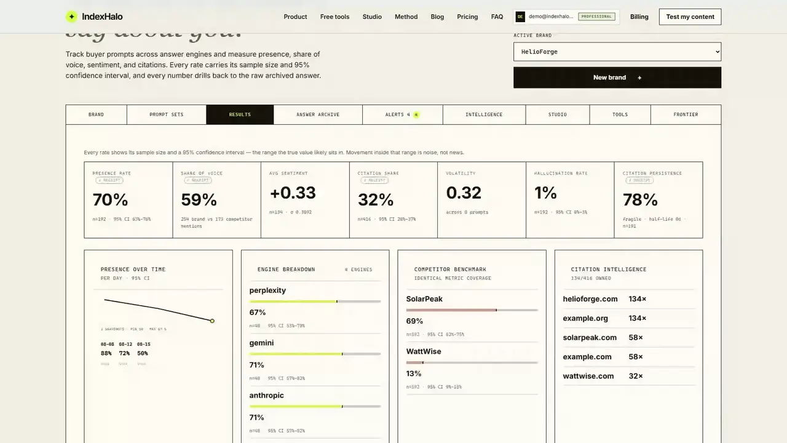The width and height of the screenshot is (787, 443).
Task: Click the 59% share of voice value
Action: coord(199,200)
